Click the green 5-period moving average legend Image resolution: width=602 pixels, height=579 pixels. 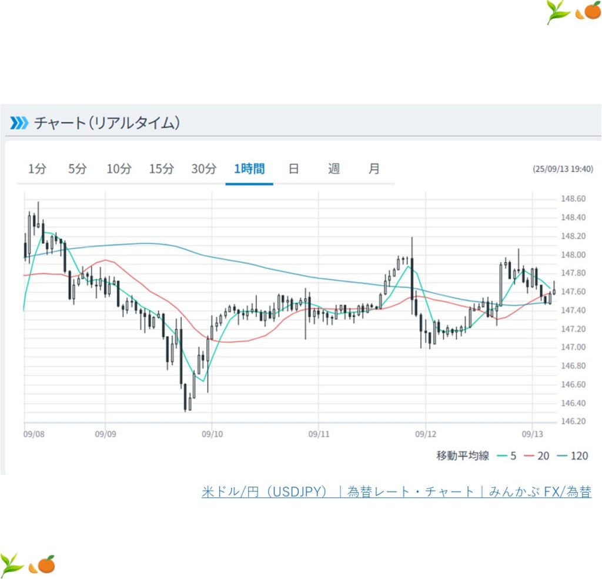[506, 456]
